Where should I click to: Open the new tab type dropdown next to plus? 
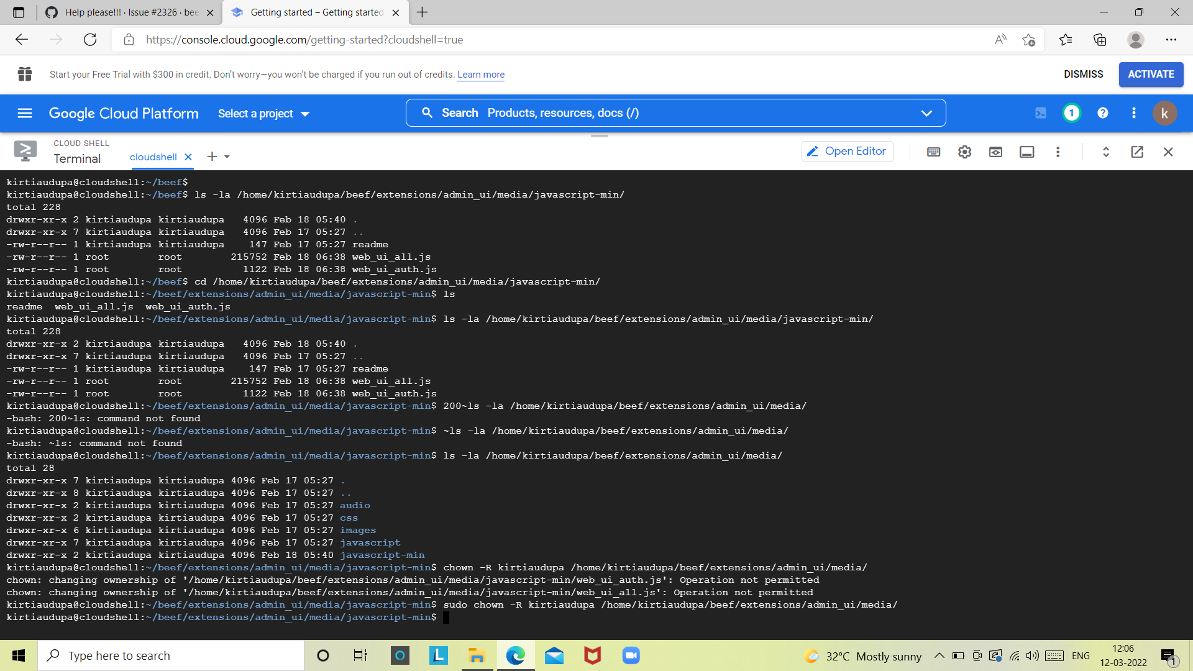pyautogui.click(x=227, y=157)
